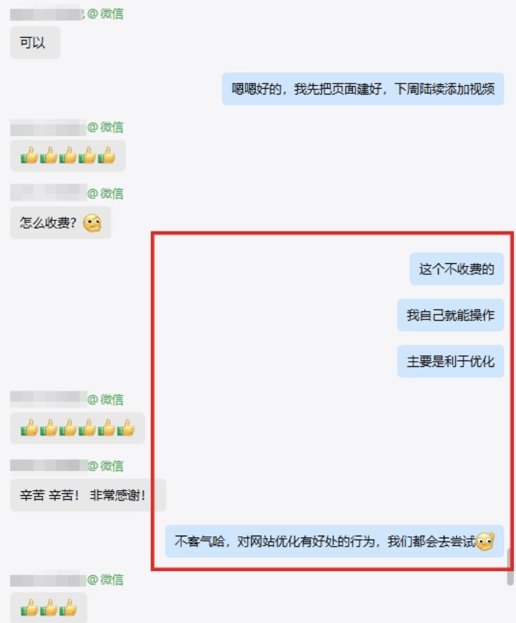This screenshot has height=623, width=516.
Task: Click the chat scrollbar thumb at right edge
Action: click(510, 567)
